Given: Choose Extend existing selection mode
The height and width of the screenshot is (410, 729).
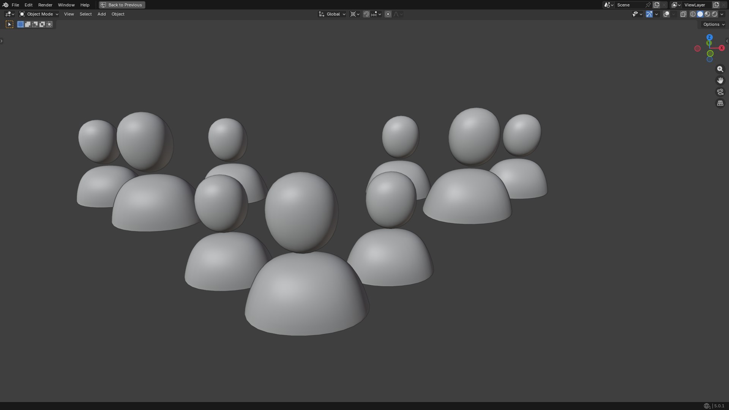Looking at the screenshot, I should [28, 24].
